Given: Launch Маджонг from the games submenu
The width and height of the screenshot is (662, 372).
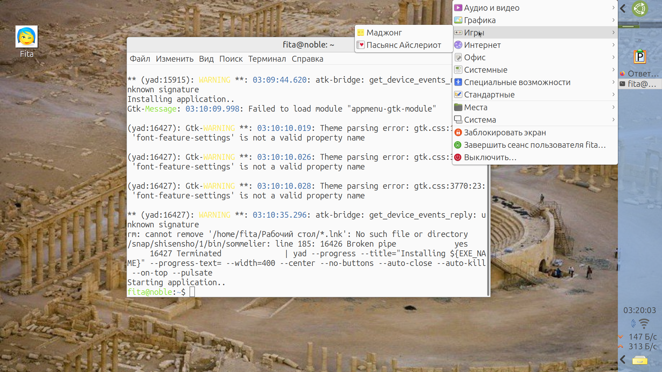Looking at the screenshot, I should (x=384, y=33).
